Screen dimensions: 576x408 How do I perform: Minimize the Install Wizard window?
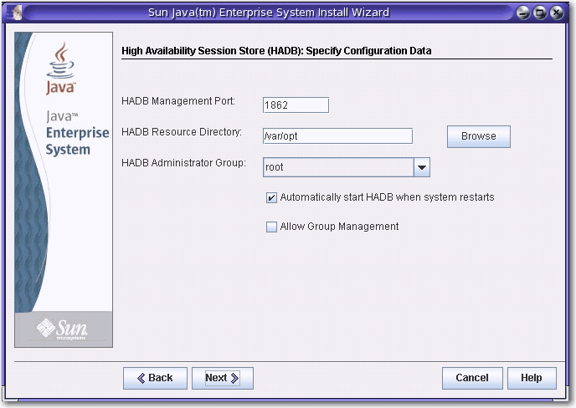pyautogui.click(x=522, y=13)
